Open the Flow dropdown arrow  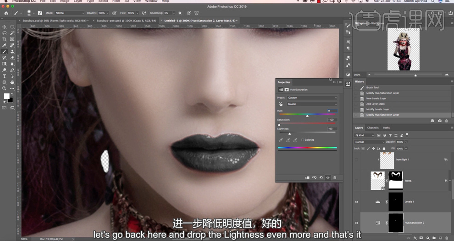(137, 13)
